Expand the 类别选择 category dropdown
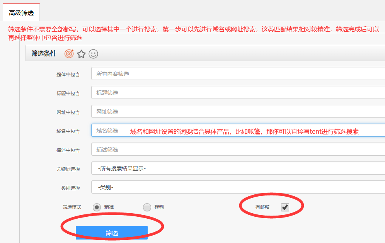 pyautogui.click(x=238, y=187)
